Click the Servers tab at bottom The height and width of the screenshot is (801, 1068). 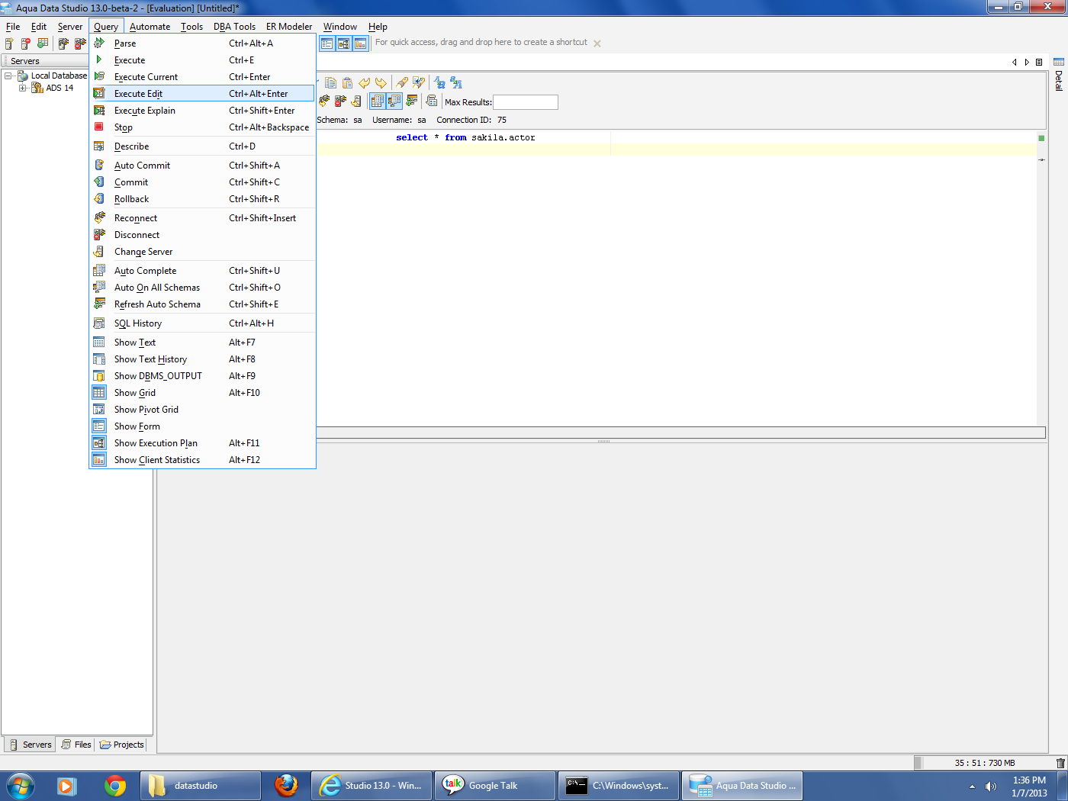pyautogui.click(x=31, y=745)
